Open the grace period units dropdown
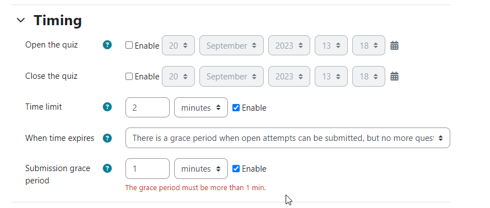This screenshot has width=490, height=208. tap(201, 169)
